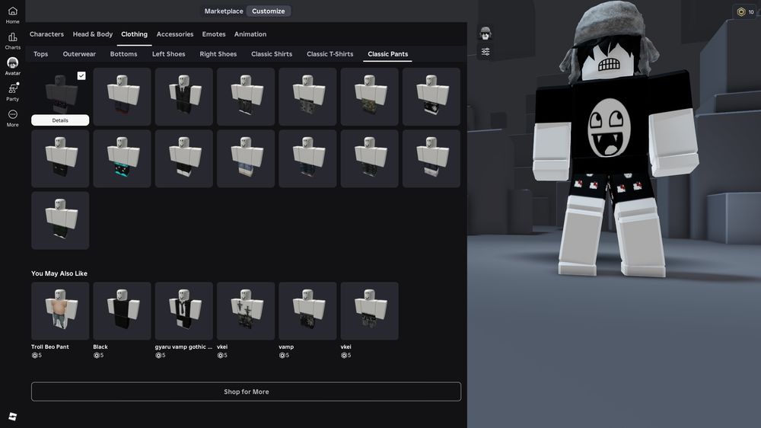Screen dimensions: 761x428
Task: Switch to the Outerwear subtab
Action: tap(80, 54)
